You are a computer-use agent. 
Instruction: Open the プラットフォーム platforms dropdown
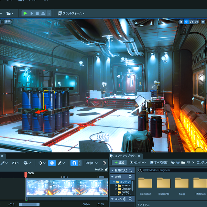click(71, 13)
